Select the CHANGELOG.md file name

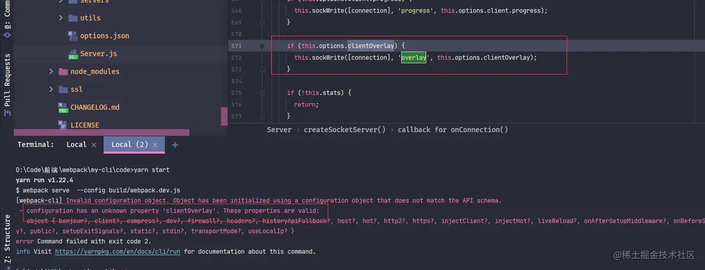(x=95, y=107)
